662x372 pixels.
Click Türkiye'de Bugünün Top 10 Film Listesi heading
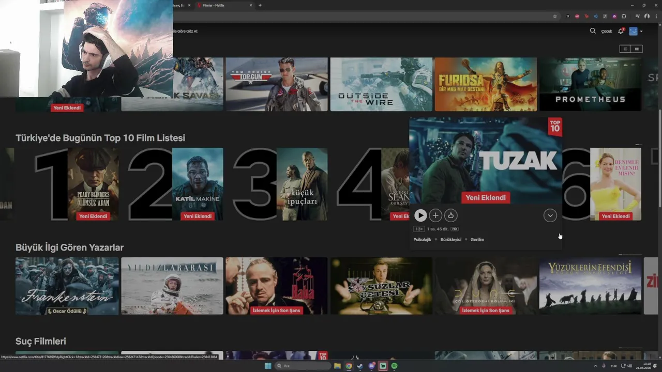coord(100,138)
